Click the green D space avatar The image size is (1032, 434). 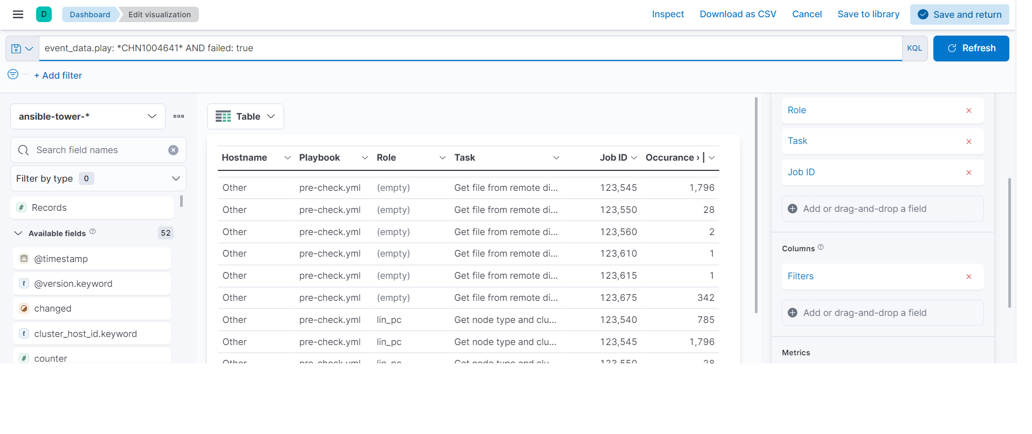(44, 15)
